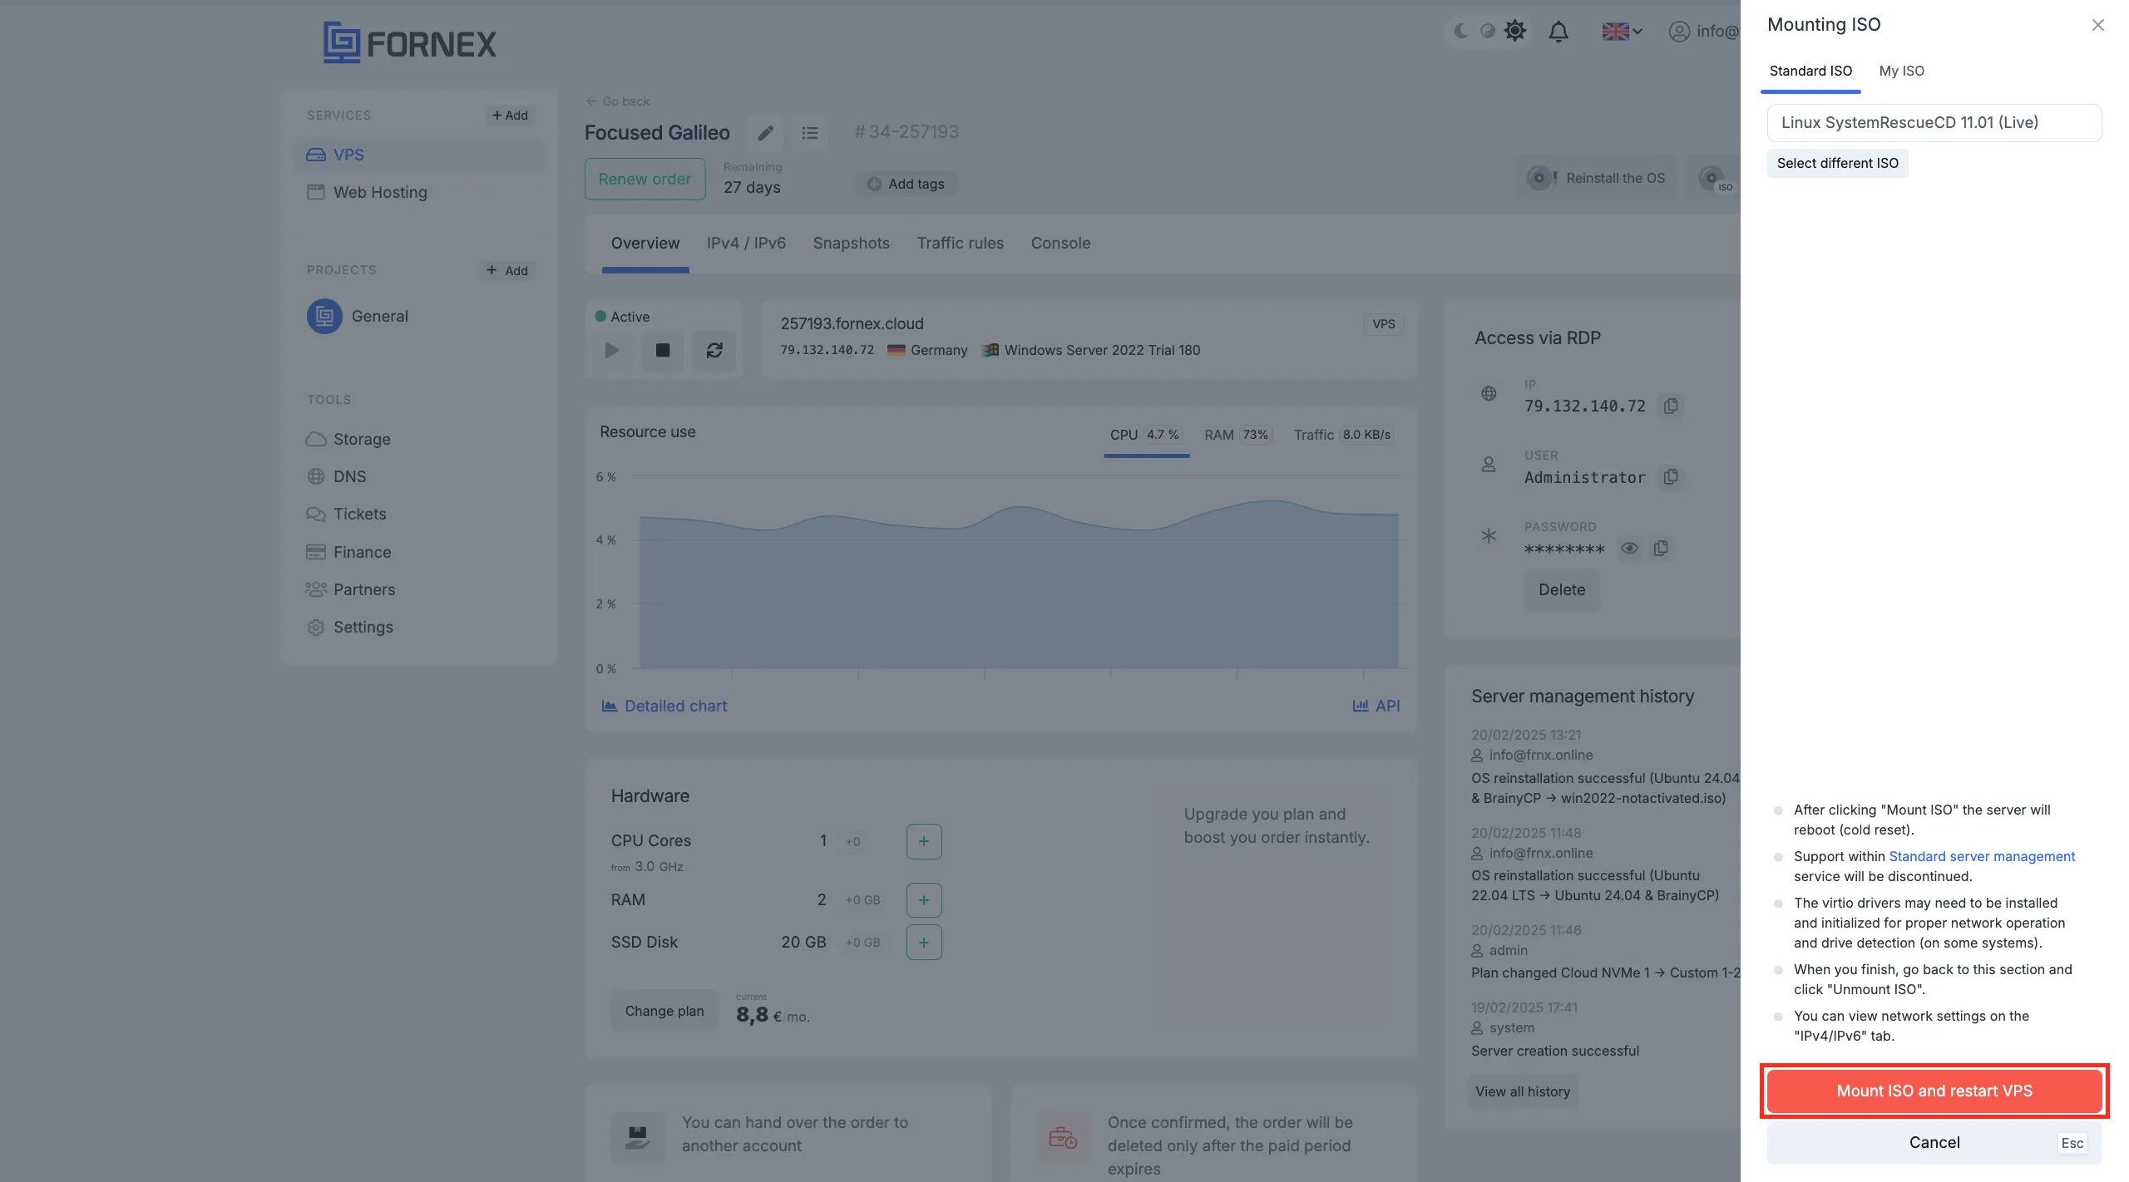Open Partners section

point(351,589)
